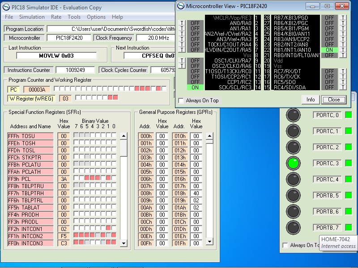The width and height of the screenshot is (358, 268).
Task: Click the Close button next to Info
Action: tap(333, 100)
